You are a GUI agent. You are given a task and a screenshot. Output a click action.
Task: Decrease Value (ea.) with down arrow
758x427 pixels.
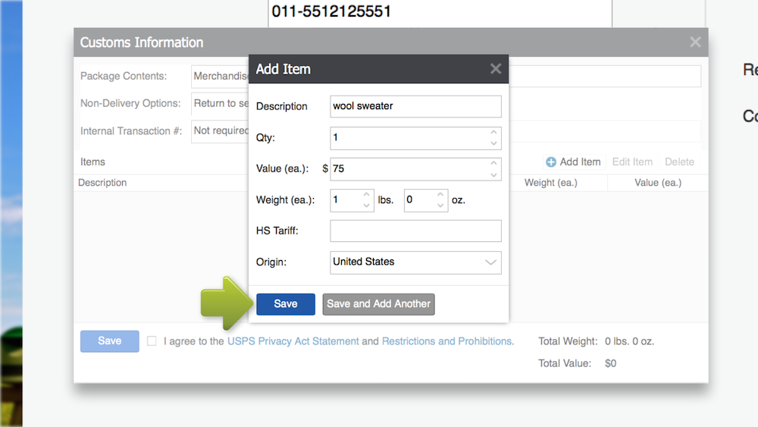click(x=493, y=174)
